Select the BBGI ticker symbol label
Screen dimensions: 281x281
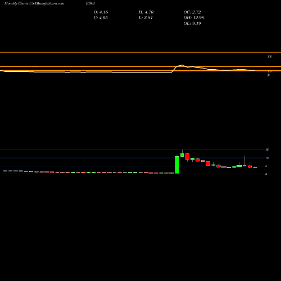[x=90, y=3]
